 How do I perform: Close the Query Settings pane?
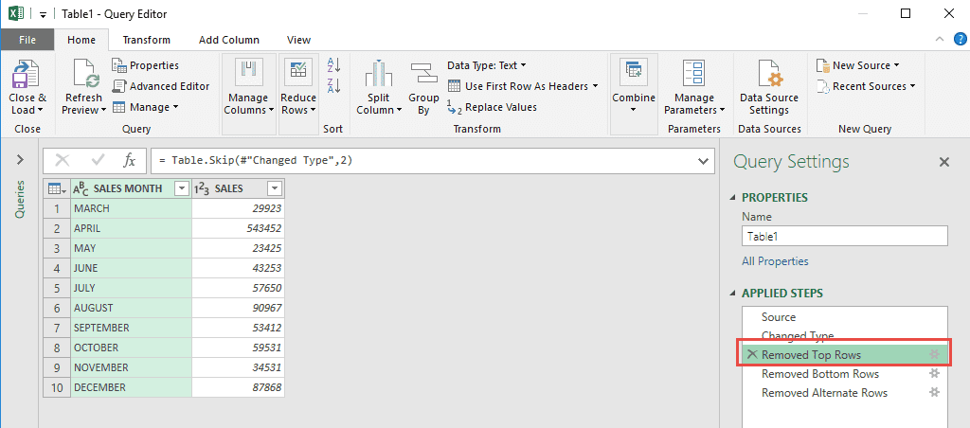944,162
